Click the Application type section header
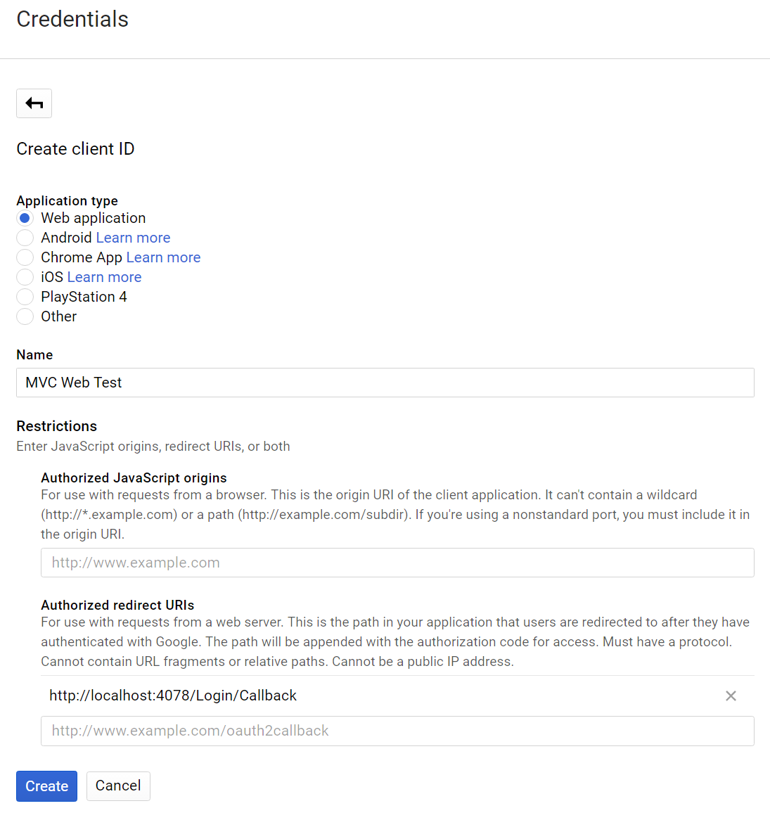The image size is (770, 820). [x=67, y=200]
